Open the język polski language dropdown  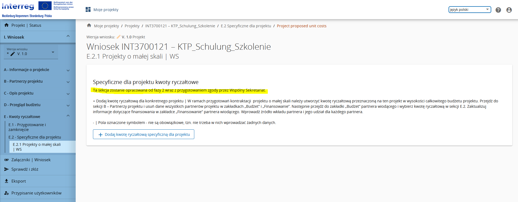click(x=469, y=10)
